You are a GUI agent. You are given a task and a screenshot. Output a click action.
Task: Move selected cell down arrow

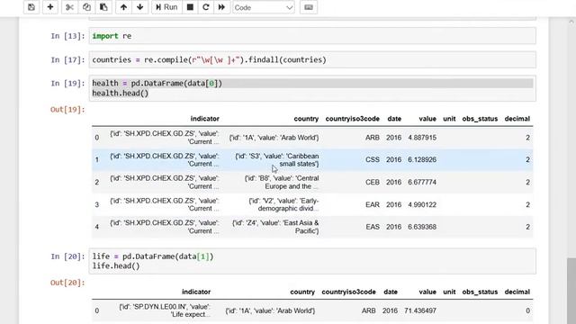[x=140, y=7]
